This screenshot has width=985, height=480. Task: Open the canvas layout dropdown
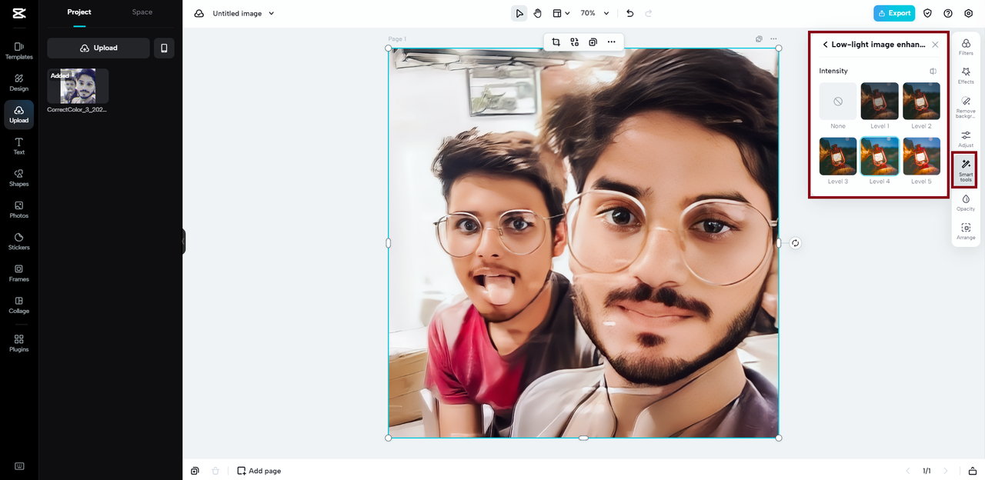click(x=561, y=13)
